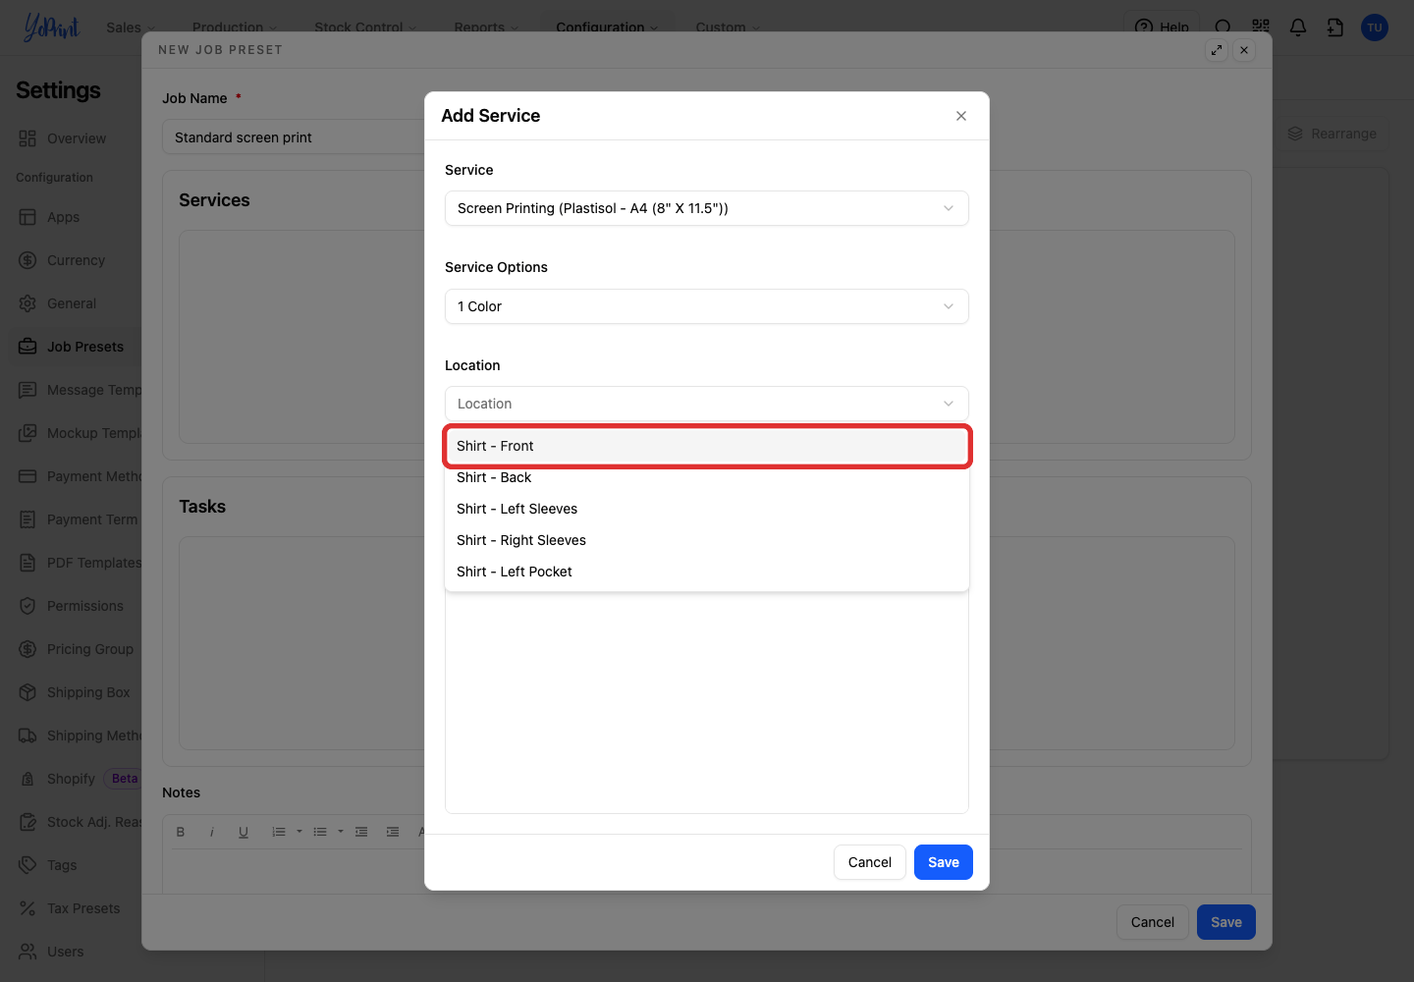Choose Shirt - Front location option

click(707, 446)
